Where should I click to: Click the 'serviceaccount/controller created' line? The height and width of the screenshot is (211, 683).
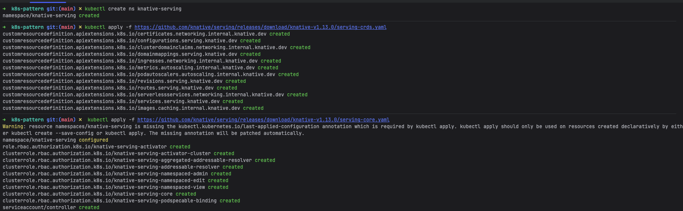coord(51,207)
